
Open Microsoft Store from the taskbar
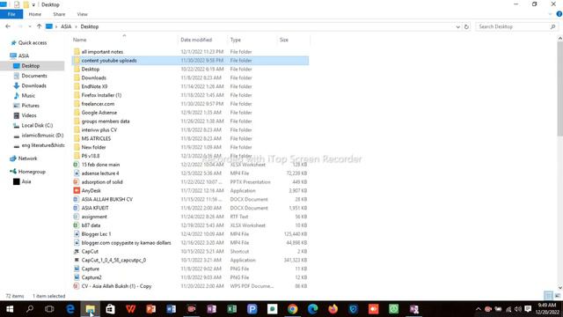point(110,309)
